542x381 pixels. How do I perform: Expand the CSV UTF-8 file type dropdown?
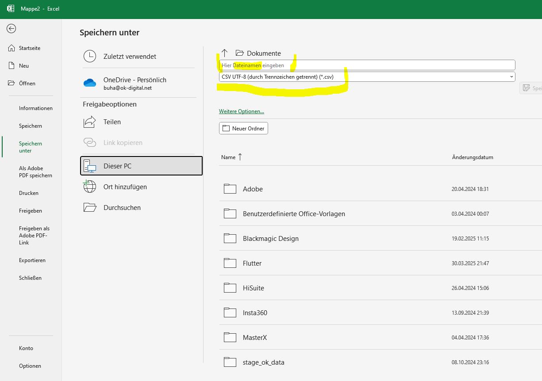tap(511, 76)
